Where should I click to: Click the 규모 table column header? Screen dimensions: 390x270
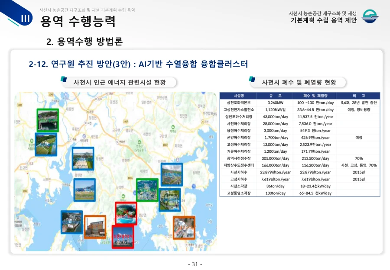tap(275, 96)
